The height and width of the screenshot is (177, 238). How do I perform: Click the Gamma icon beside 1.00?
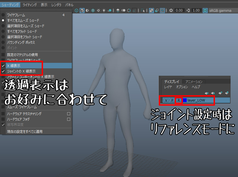(x=188, y=10)
